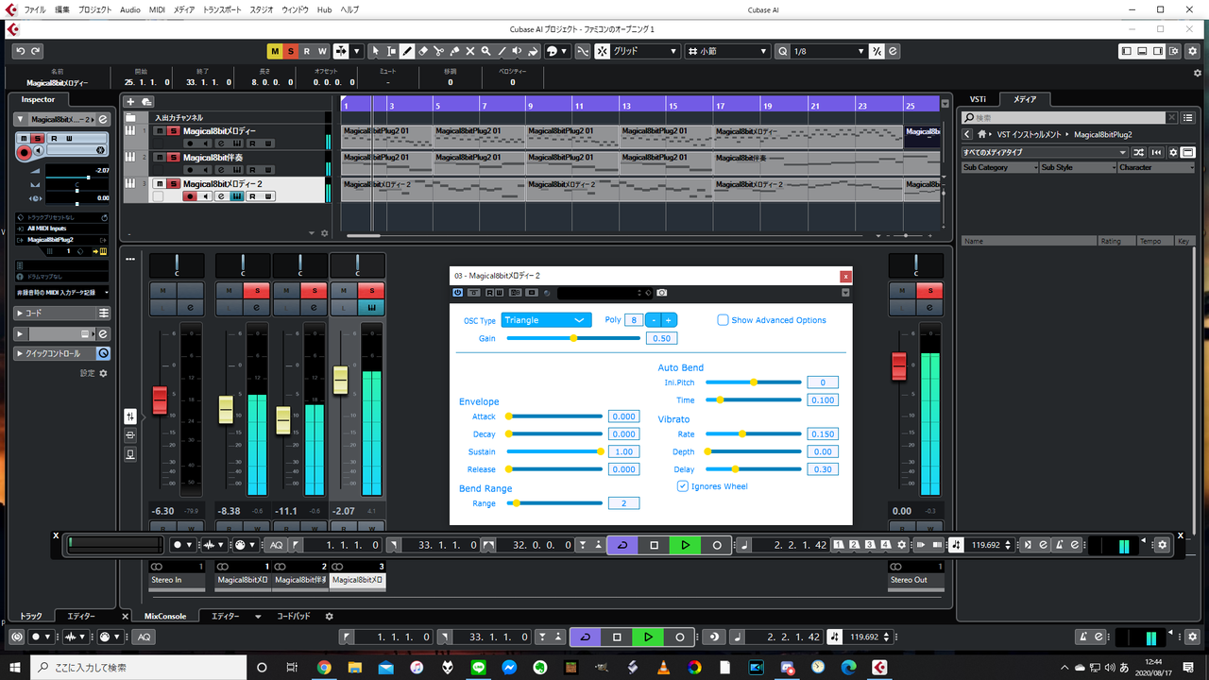Toggle global Solo S in the toolbar
Viewport: 1209px width, 680px height.
291,51
